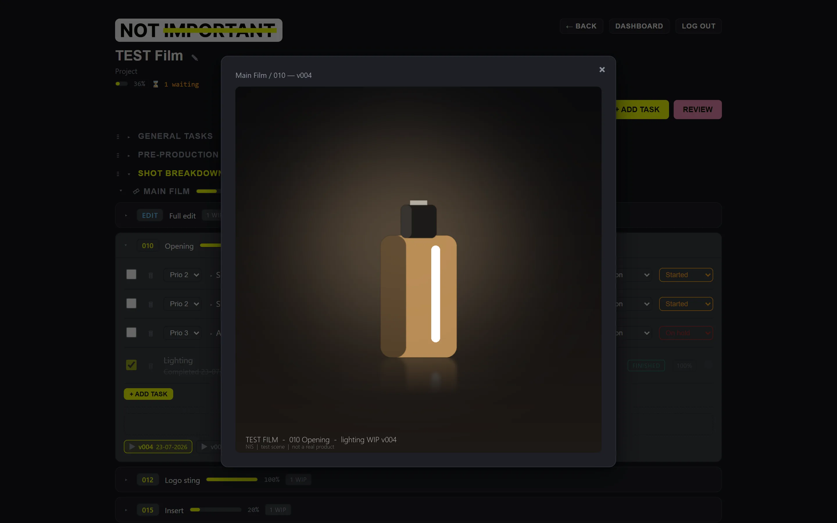The image size is (837, 523).
Task: Click the 015 shot number tag
Action: click(x=148, y=510)
